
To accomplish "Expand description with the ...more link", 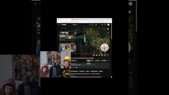I will pos(76,67).
